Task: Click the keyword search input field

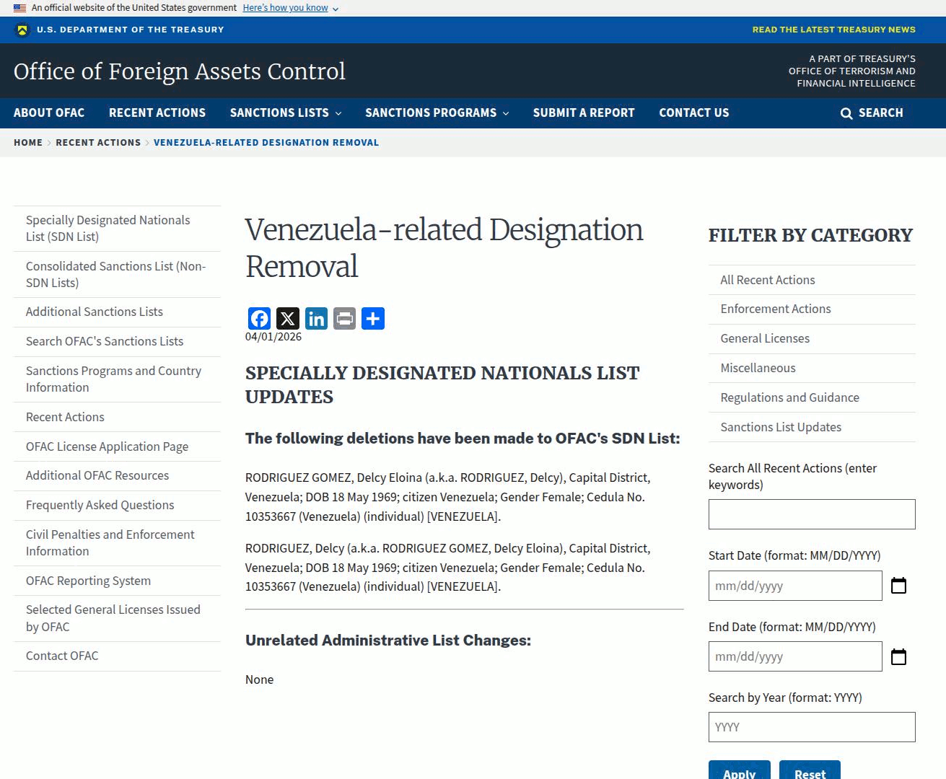Action: point(811,514)
